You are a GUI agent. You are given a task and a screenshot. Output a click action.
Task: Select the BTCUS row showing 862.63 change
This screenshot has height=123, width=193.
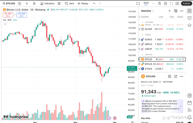[x=162, y=64]
